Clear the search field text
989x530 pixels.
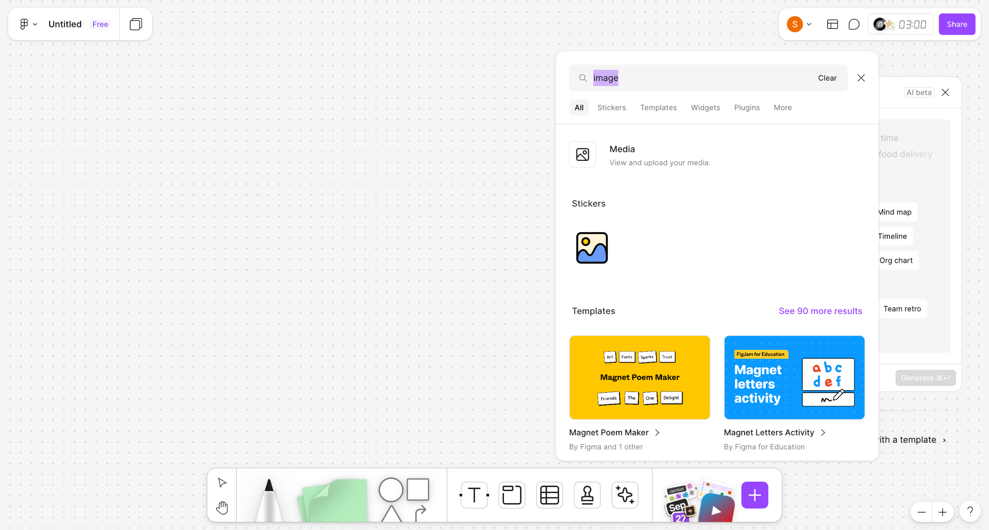click(x=827, y=78)
